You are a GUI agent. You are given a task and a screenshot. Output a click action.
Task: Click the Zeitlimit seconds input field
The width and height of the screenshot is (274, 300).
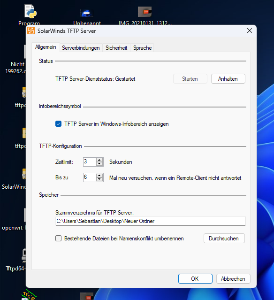(90, 162)
